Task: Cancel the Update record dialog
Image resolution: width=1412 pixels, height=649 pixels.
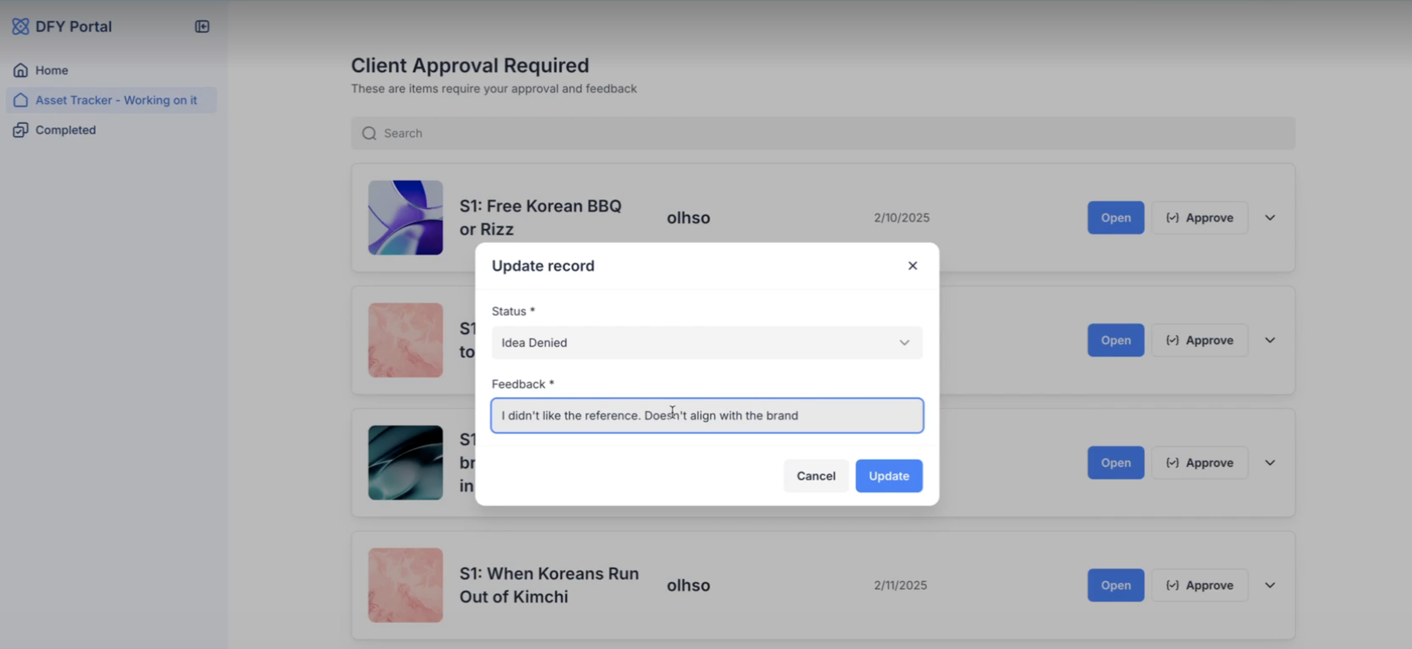Action: pos(816,475)
